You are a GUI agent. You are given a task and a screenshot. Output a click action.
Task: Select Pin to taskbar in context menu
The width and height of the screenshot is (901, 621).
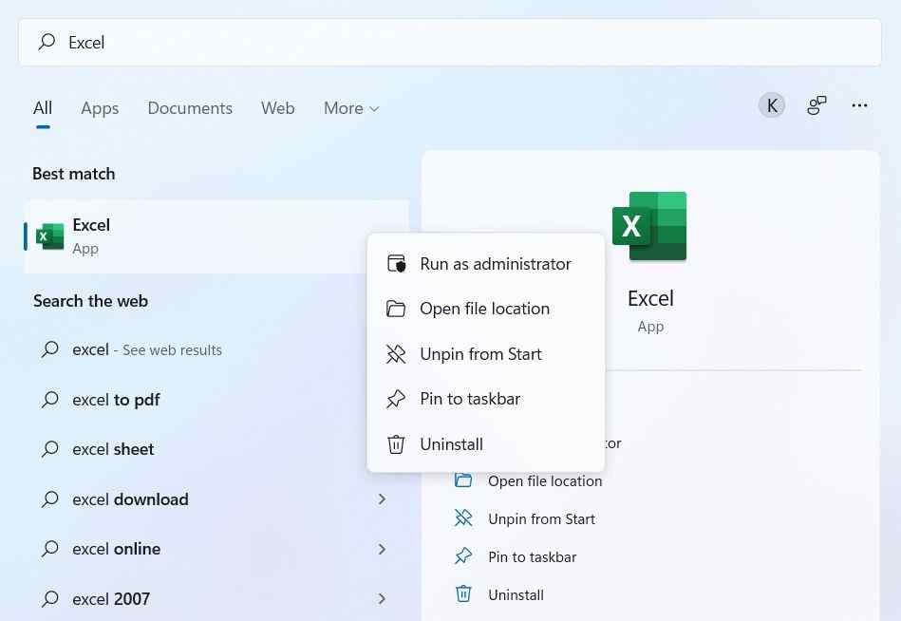(x=485, y=399)
